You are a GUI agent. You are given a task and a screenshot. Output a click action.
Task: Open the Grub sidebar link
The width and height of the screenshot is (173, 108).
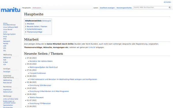click(x=5, y=37)
